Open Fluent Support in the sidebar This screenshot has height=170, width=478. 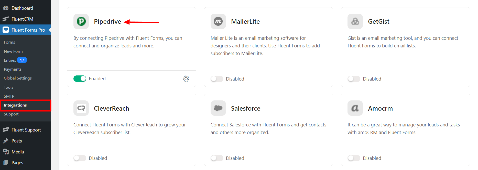point(26,130)
